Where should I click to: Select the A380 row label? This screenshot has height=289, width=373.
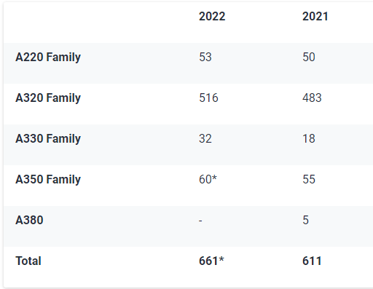(x=29, y=220)
